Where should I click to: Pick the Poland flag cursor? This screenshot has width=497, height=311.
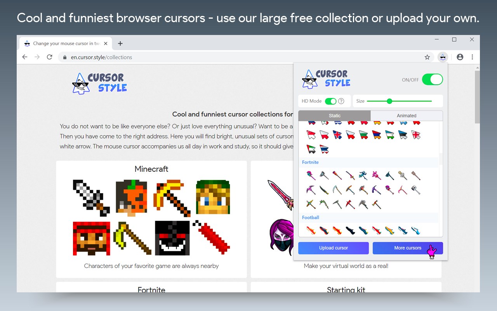(324, 135)
